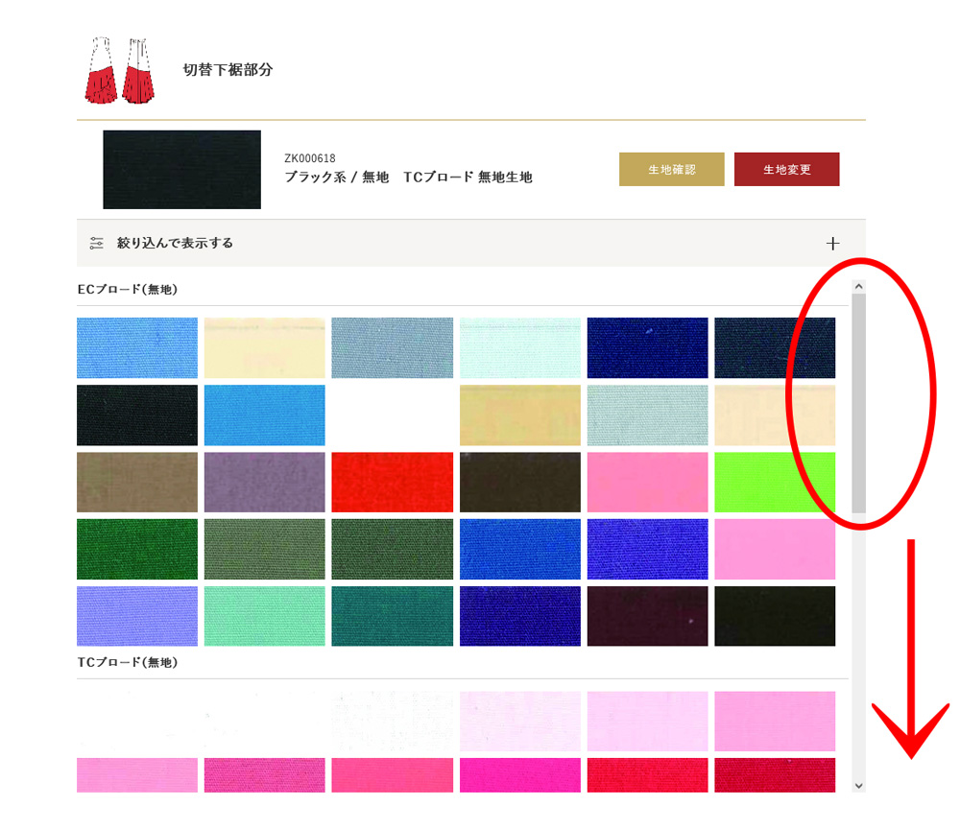Open the 絞り込んで表示する filter label
This screenshot has width=960, height=829.
[x=175, y=243]
